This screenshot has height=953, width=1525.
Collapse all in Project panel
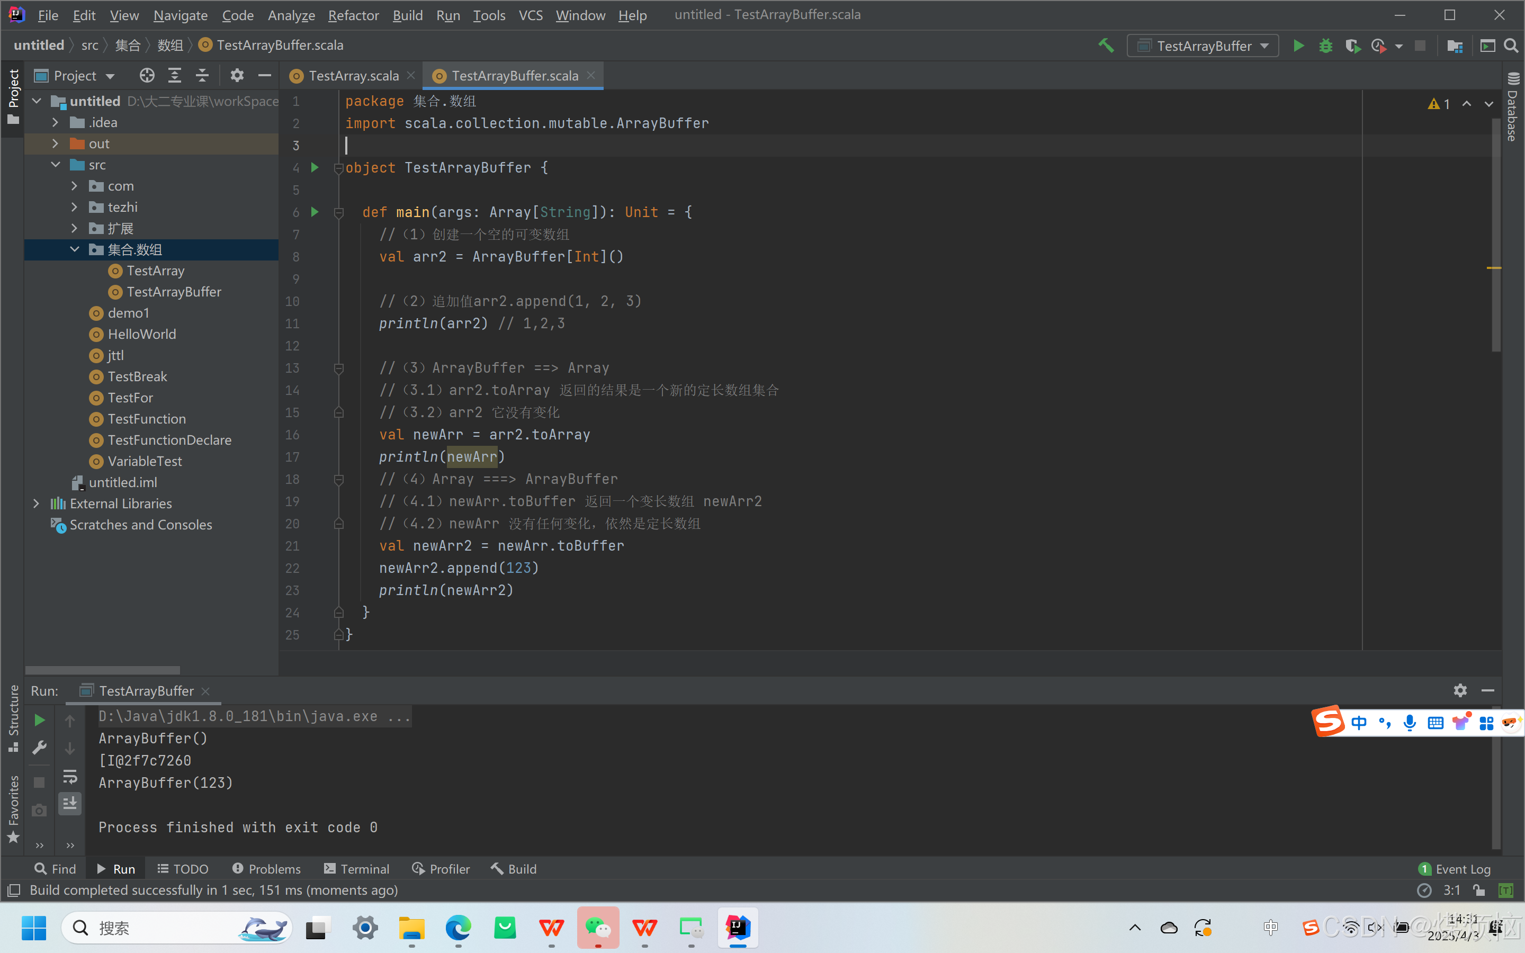[202, 76]
